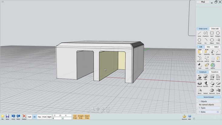
Task: Click the Planar construct tool
Action: (x=218, y=77)
